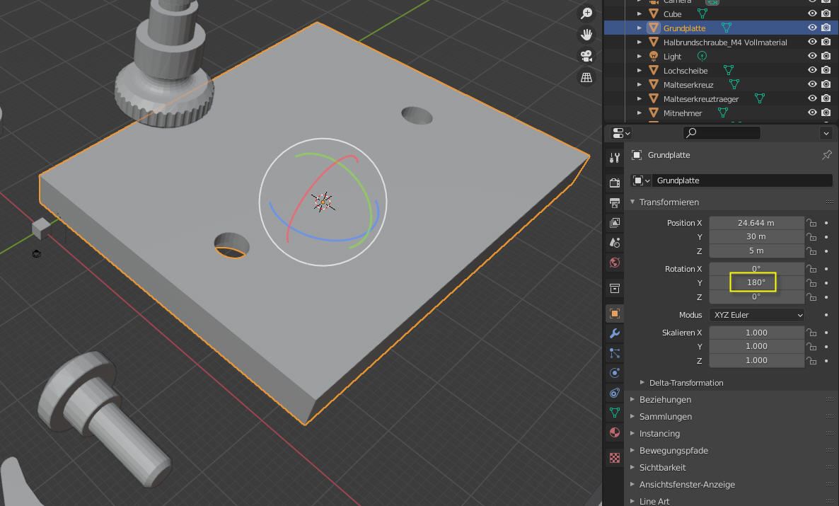Expand the Cube row in the outliner
The width and height of the screenshot is (839, 506).
[640, 14]
